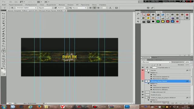Switch to Bandicam in the taskbar
Viewport: 194px width, 109px height.
pos(100,107)
